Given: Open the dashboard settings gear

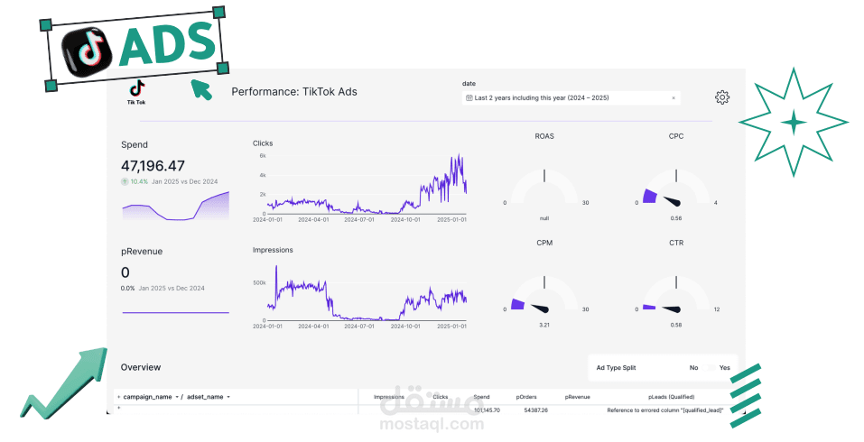Looking at the screenshot, I should [x=722, y=97].
